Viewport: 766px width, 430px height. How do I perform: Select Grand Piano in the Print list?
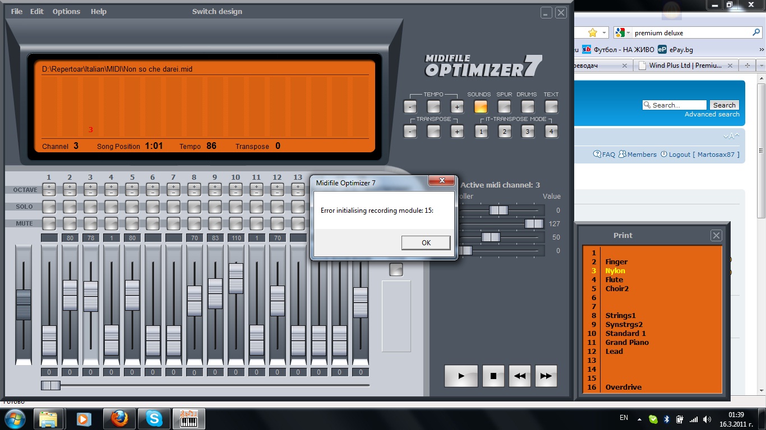click(x=627, y=343)
